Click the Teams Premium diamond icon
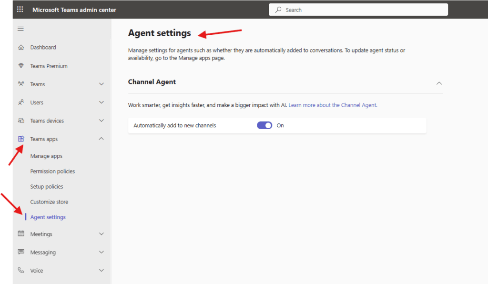Image resolution: width=488 pixels, height=284 pixels. coord(20,66)
